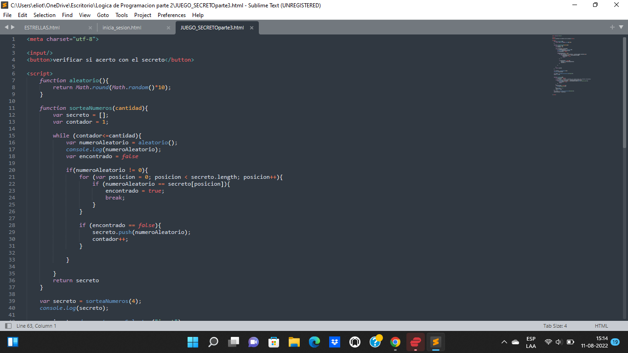The image size is (628, 353).
Task: Open the Tab Size: 4 selector
Action: 555,326
